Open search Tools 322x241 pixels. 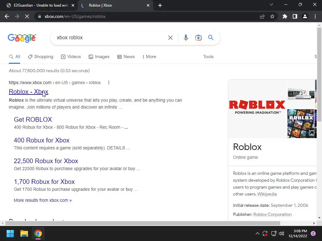tap(208, 57)
